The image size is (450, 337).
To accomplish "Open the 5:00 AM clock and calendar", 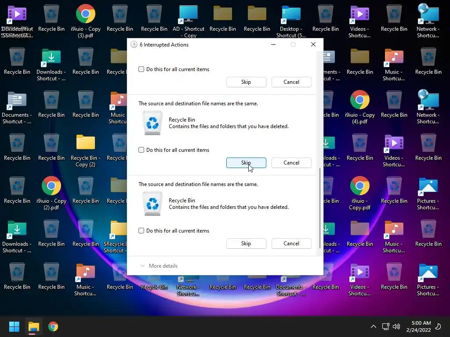I will point(418,326).
